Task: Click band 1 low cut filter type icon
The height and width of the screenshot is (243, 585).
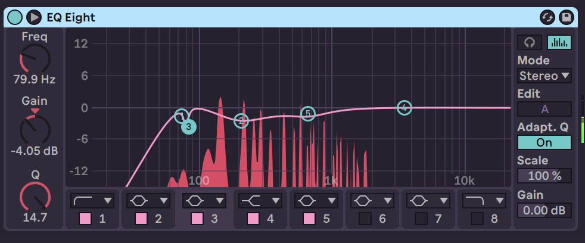Action: coord(82,201)
